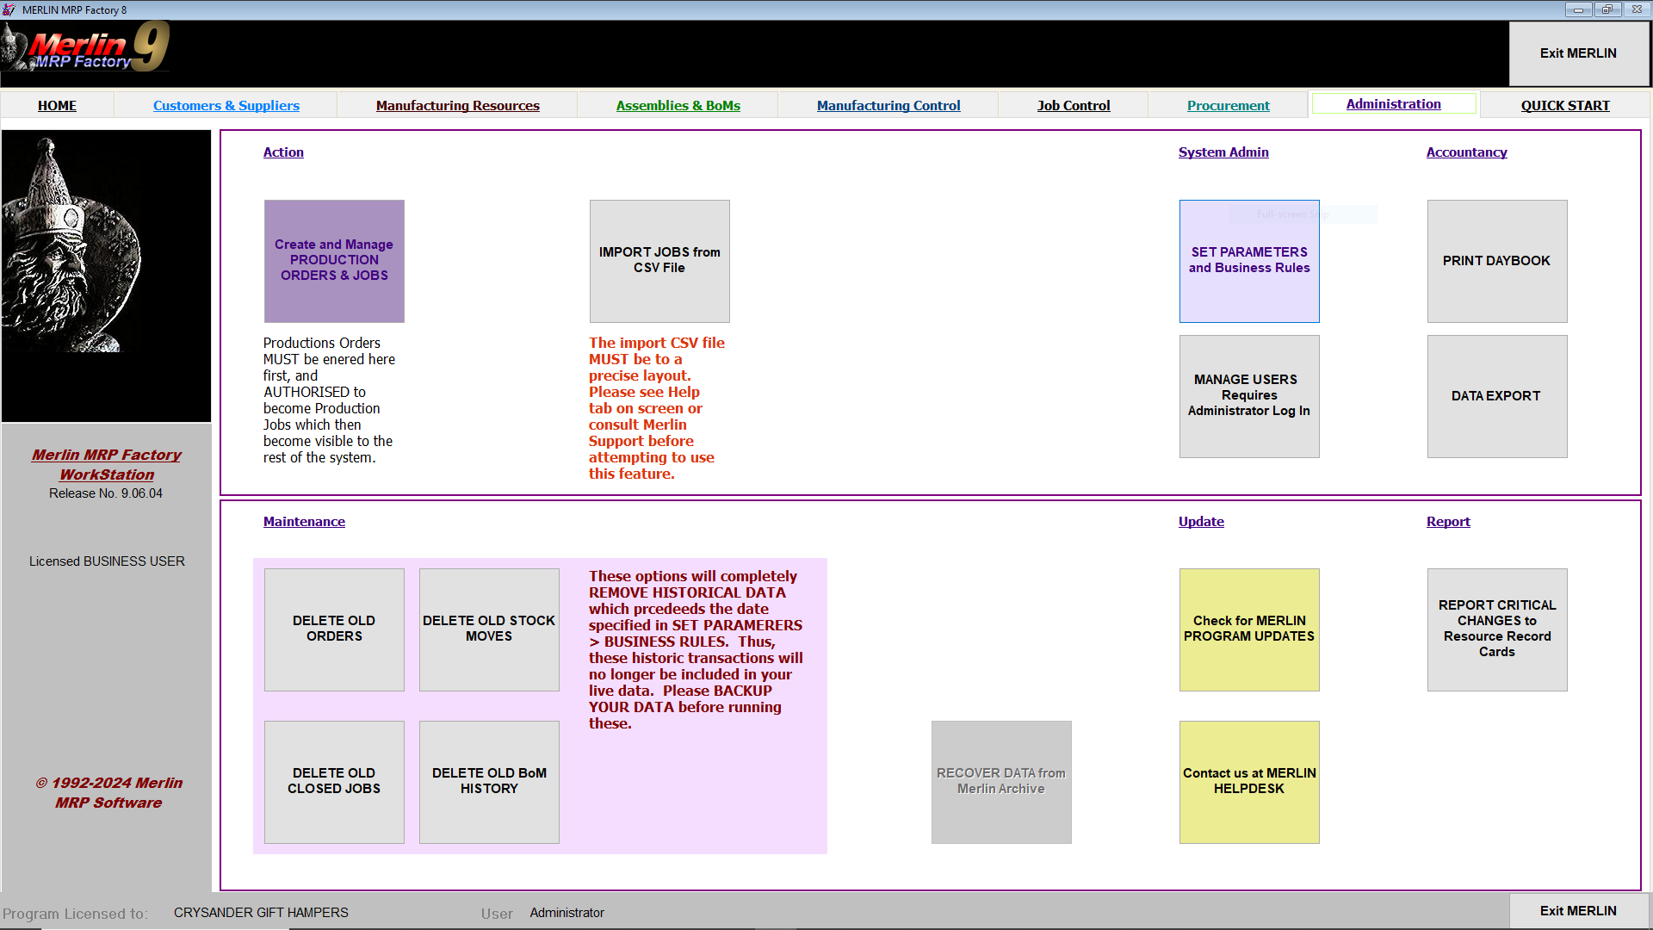Check for MERLIN PROGRAM UPDATES
The width and height of the screenshot is (1653, 930).
tap(1248, 629)
